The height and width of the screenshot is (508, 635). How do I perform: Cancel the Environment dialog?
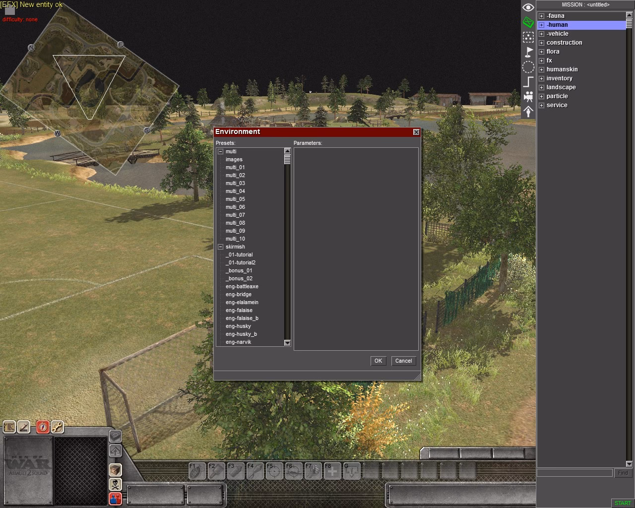(403, 361)
